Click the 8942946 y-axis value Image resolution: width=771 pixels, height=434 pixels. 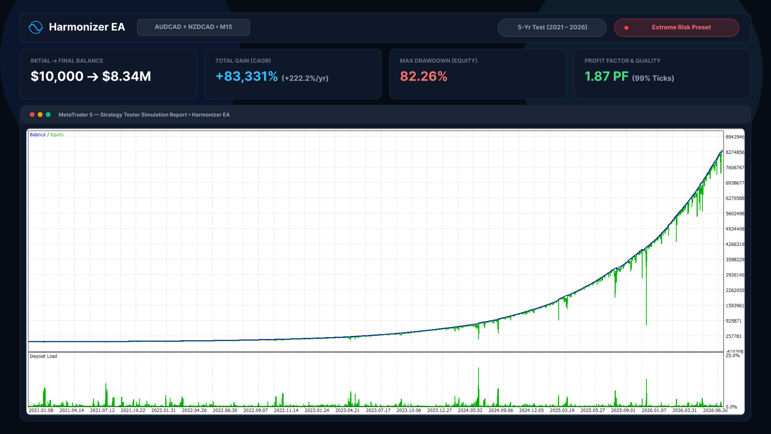[x=735, y=137]
